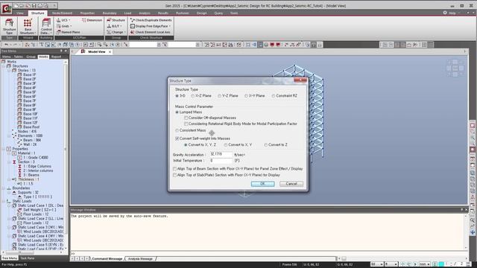This screenshot has height=268, width=477.
Task: Click the view cube navigator
Action: pyautogui.click(x=455, y=68)
